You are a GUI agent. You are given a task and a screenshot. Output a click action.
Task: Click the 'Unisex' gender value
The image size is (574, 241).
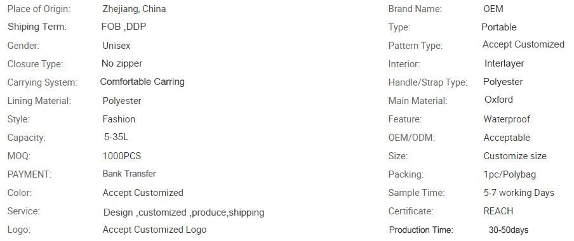[116, 46]
